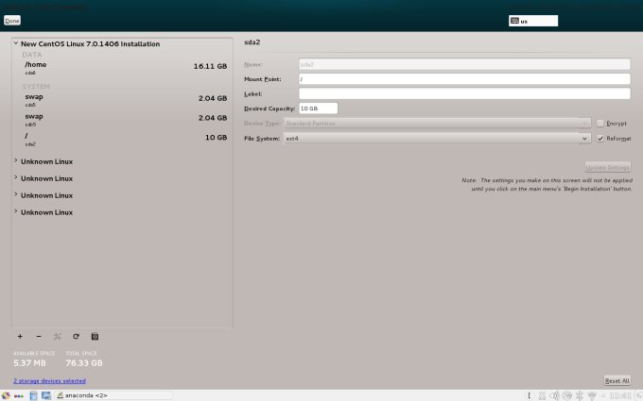643x401 pixels.
Task: Click the Done button
Action: (12, 21)
